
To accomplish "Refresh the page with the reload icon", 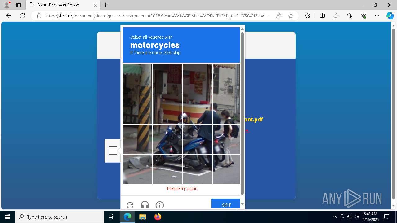I will 22,16.
